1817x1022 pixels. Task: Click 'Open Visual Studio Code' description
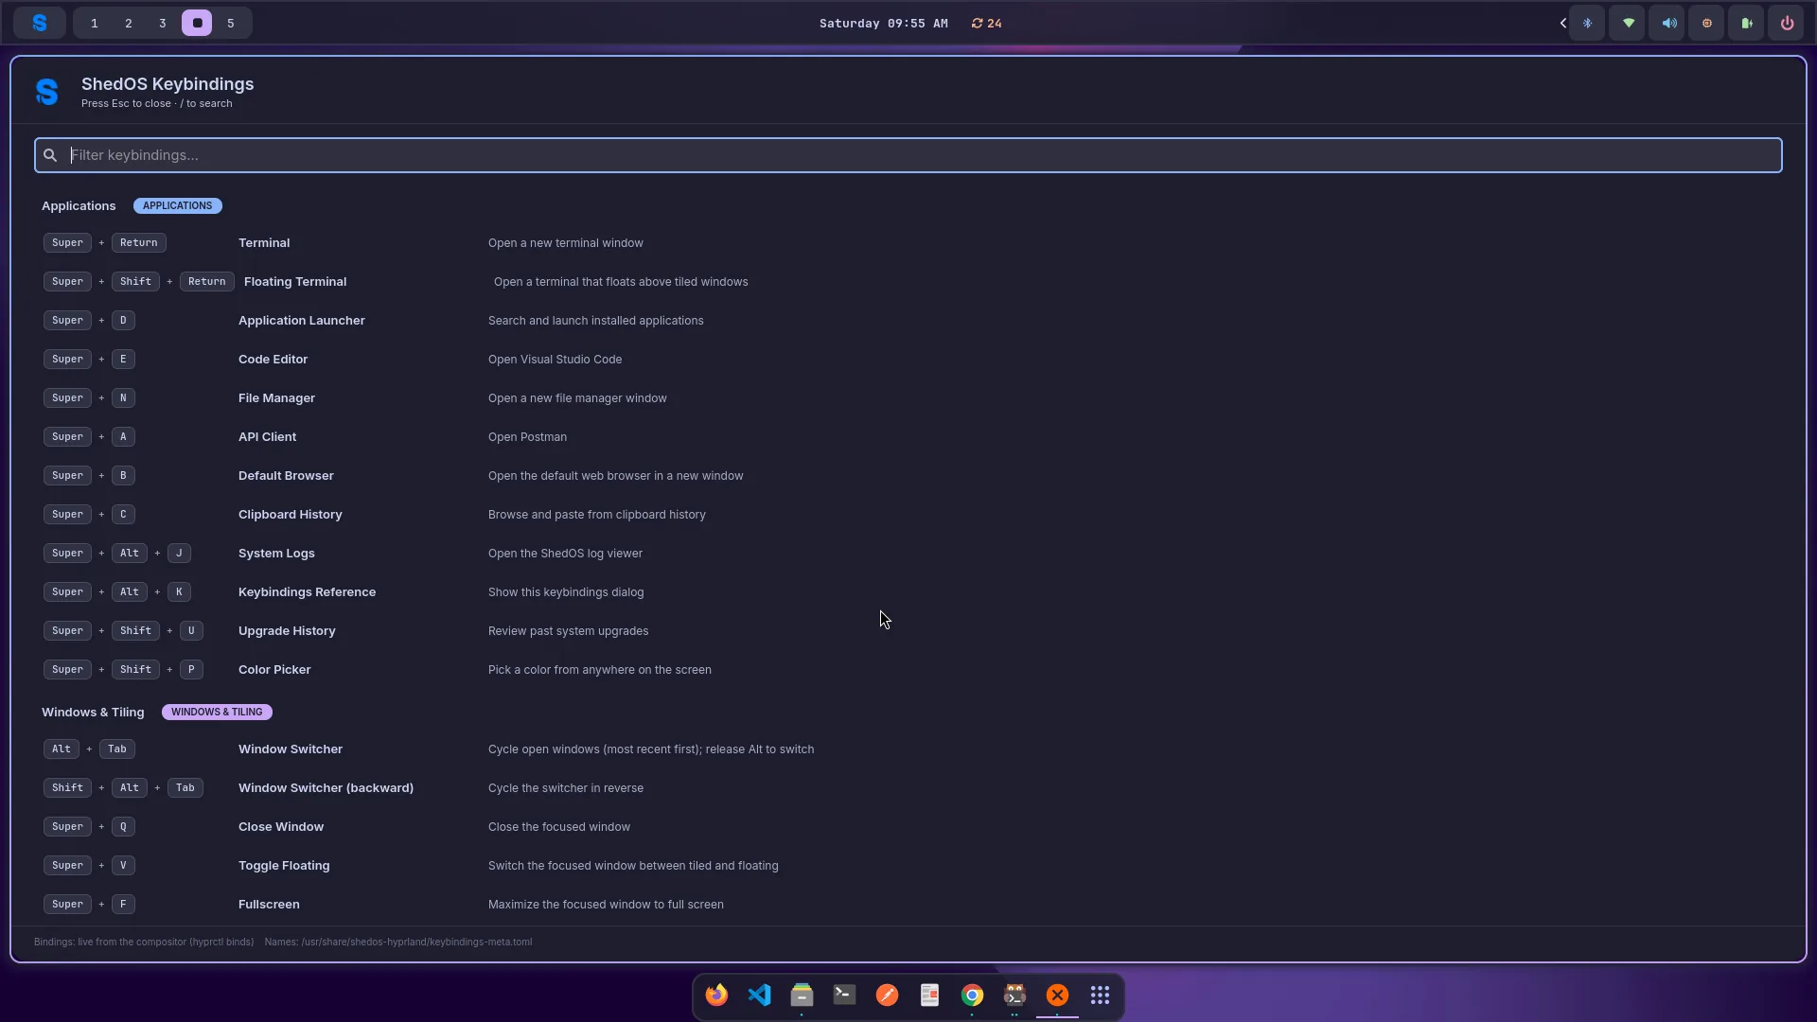pyautogui.click(x=556, y=360)
